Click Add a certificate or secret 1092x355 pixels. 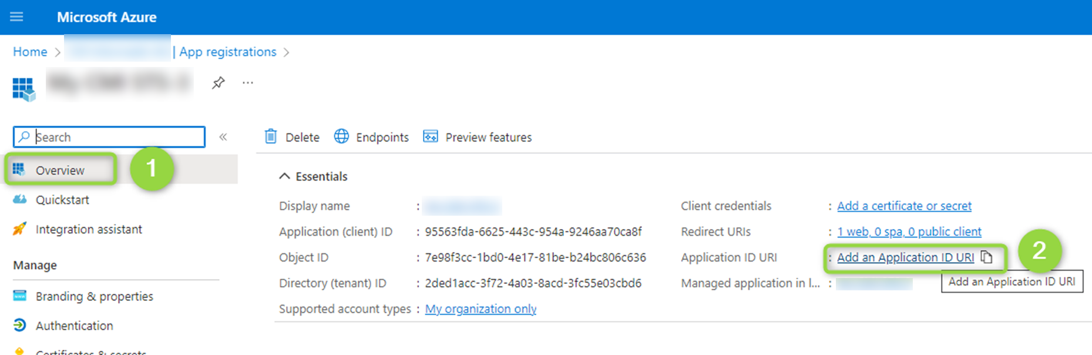click(904, 206)
